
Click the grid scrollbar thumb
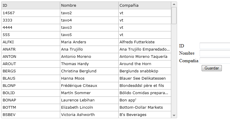click(x=174, y=15)
